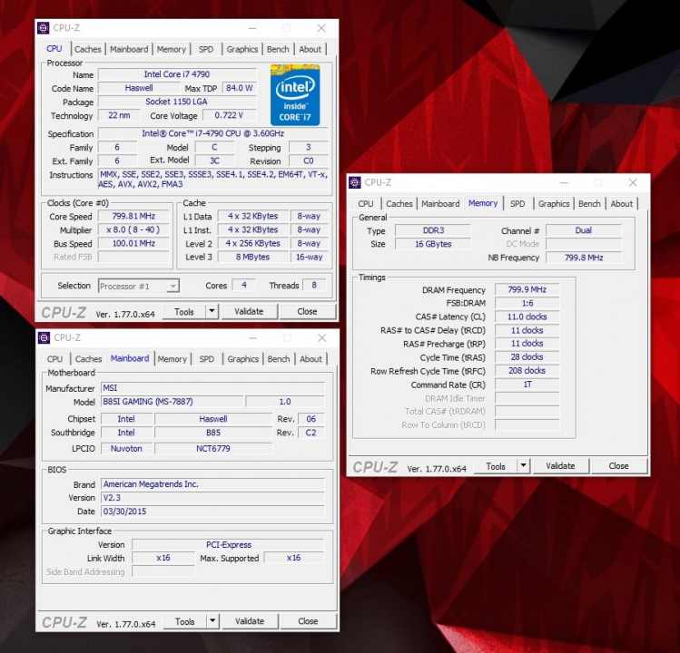Click the Close button in the Memory window footer

619,466
